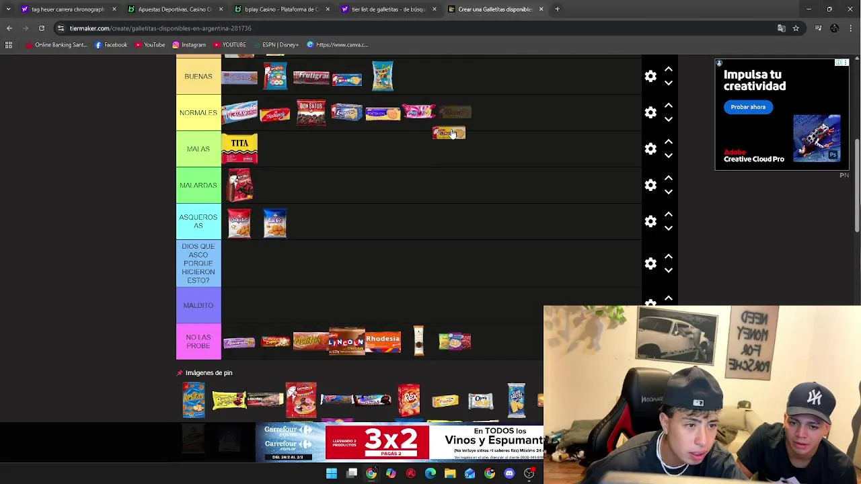Viewport: 861px width, 484px height.
Task: Move MALAS tier down with arrow
Action: [669, 155]
